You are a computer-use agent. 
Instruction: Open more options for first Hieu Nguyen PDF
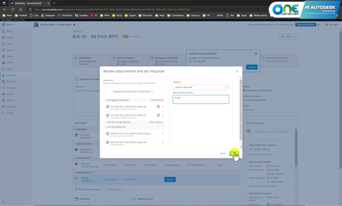pos(162,106)
